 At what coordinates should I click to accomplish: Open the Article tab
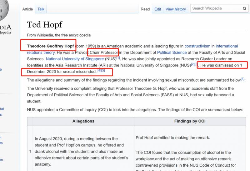pos(27,9)
